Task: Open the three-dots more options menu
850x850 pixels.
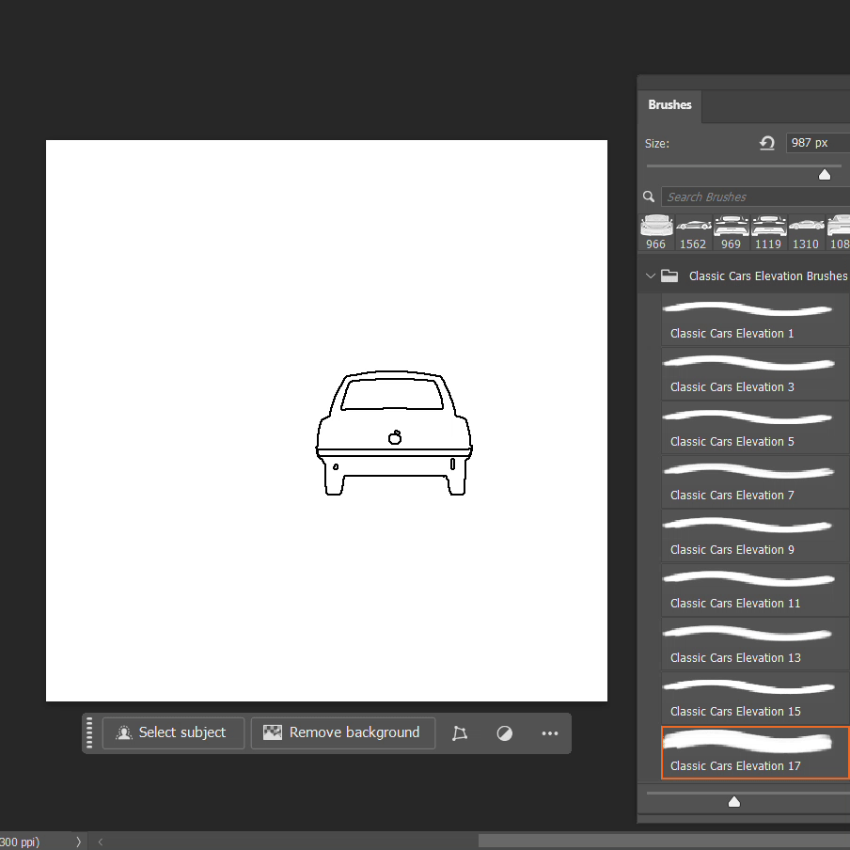Action: tap(550, 733)
